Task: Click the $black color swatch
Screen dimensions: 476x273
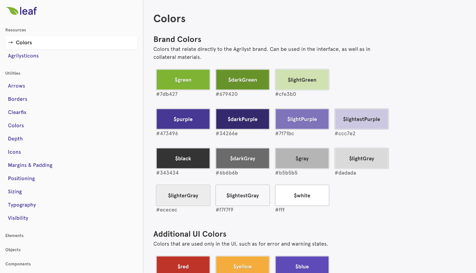Action: [183, 159]
